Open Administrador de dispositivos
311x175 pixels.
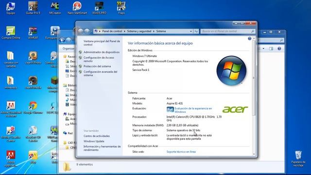[102, 52]
